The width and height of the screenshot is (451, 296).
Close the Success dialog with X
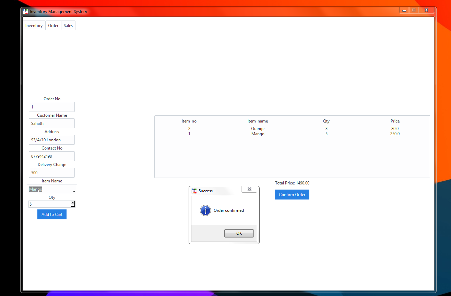click(x=249, y=189)
